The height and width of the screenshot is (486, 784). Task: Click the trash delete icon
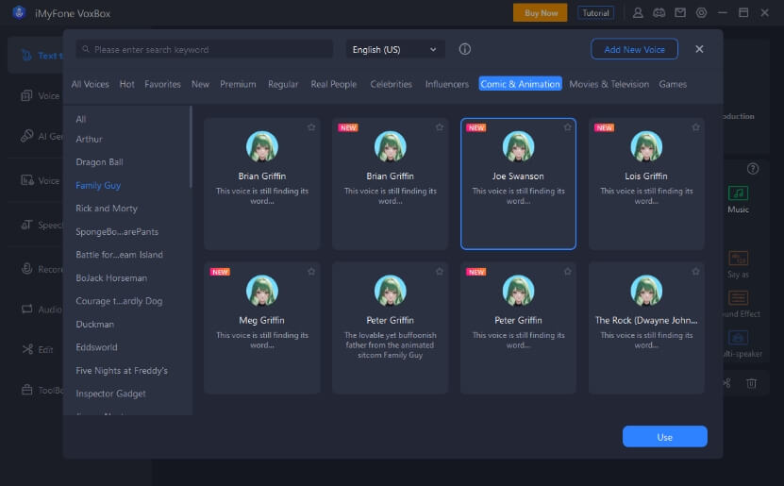(x=751, y=383)
